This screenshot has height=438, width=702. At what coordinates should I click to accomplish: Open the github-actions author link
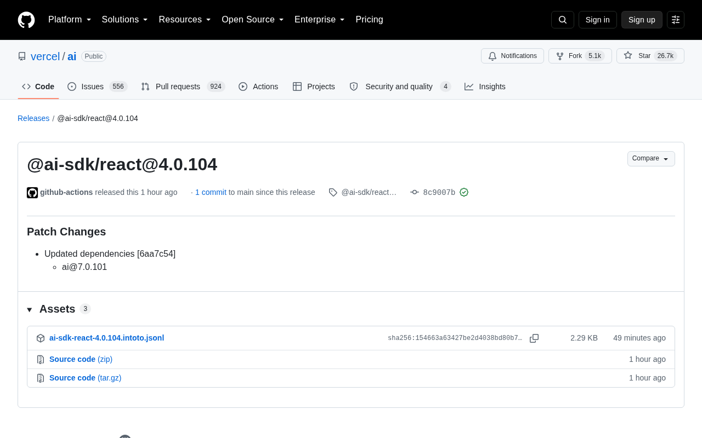pos(66,192)
